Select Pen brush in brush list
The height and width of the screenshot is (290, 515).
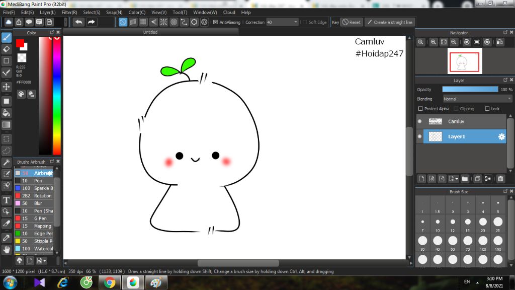click(x=34, y=181)
